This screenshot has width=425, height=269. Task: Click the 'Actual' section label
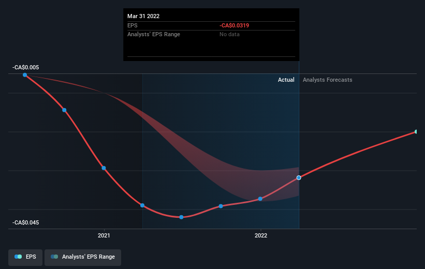(286, 80)
